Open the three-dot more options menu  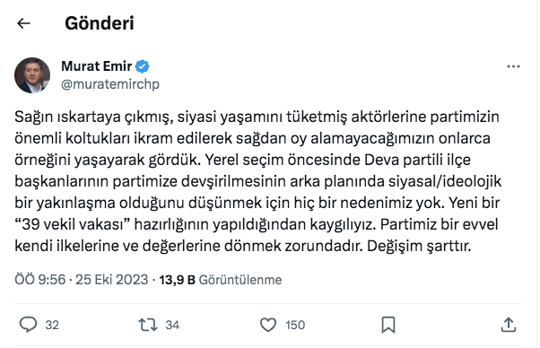click(x=513, y=66)
